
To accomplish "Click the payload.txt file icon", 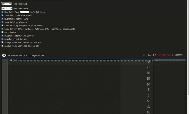I will pyautogui.click(x=30, y=56).
